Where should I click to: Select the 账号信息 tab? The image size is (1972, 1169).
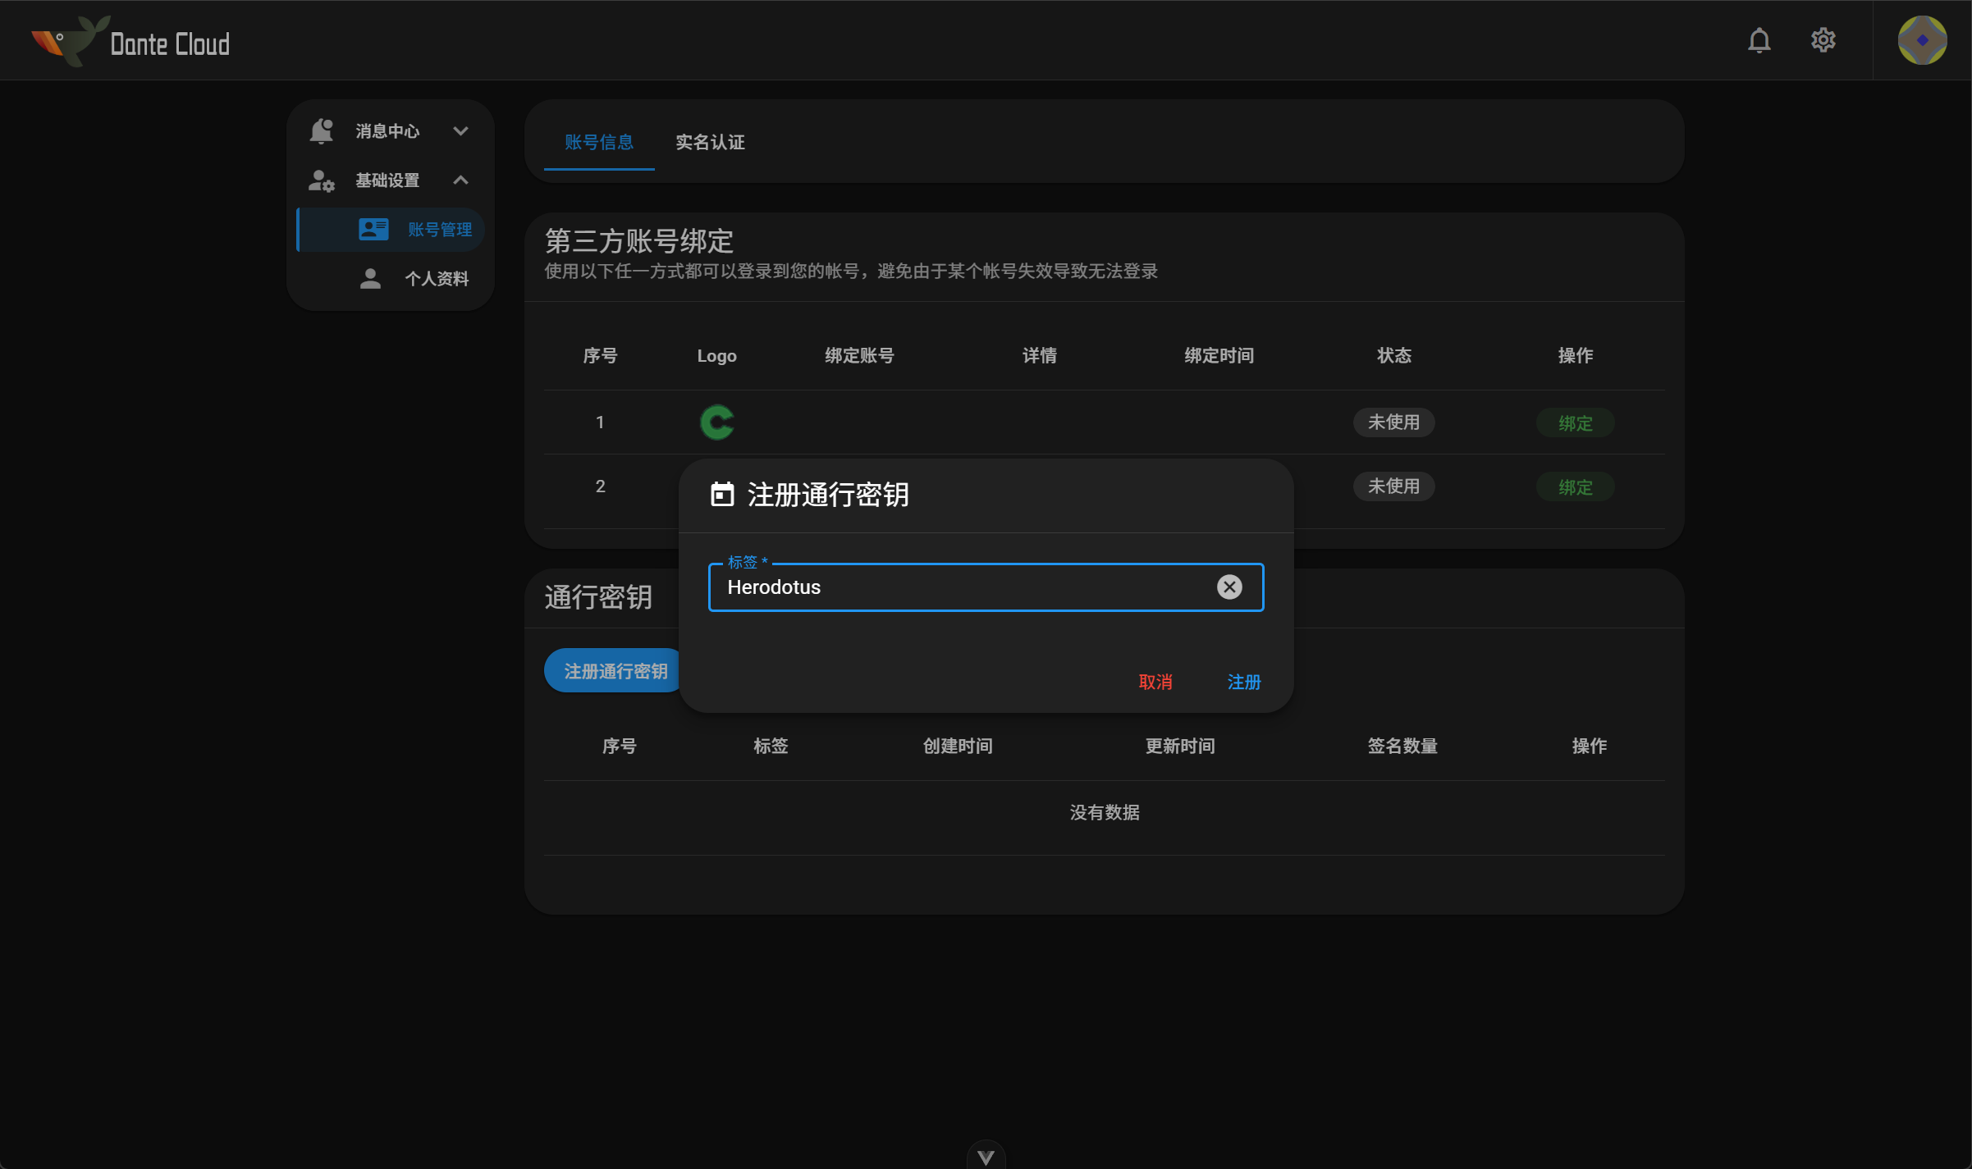[x=598, y=141]
